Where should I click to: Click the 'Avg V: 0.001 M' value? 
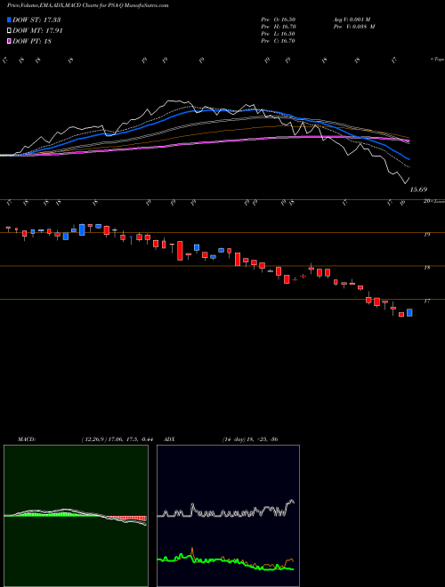click(351, 20)
